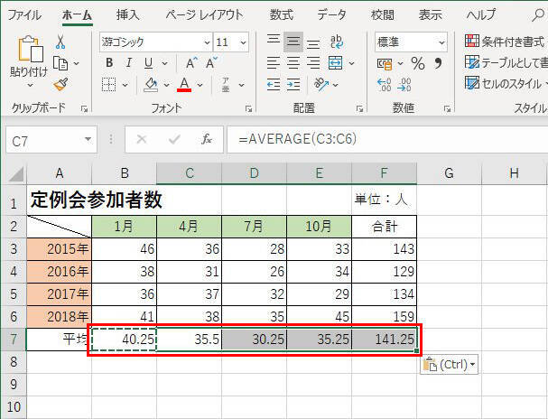Click the Format Painter brush icon
Screen dimensions: 548x419
point(60,84)
